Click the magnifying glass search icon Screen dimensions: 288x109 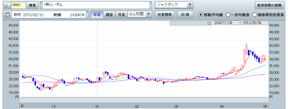tap(8, 5)
